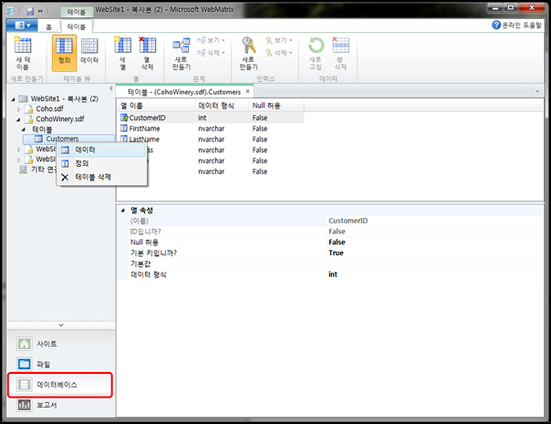Open the quick access toolbar overflow arrows
This screenshot has width=551, height=424.
tap(41, 11)
